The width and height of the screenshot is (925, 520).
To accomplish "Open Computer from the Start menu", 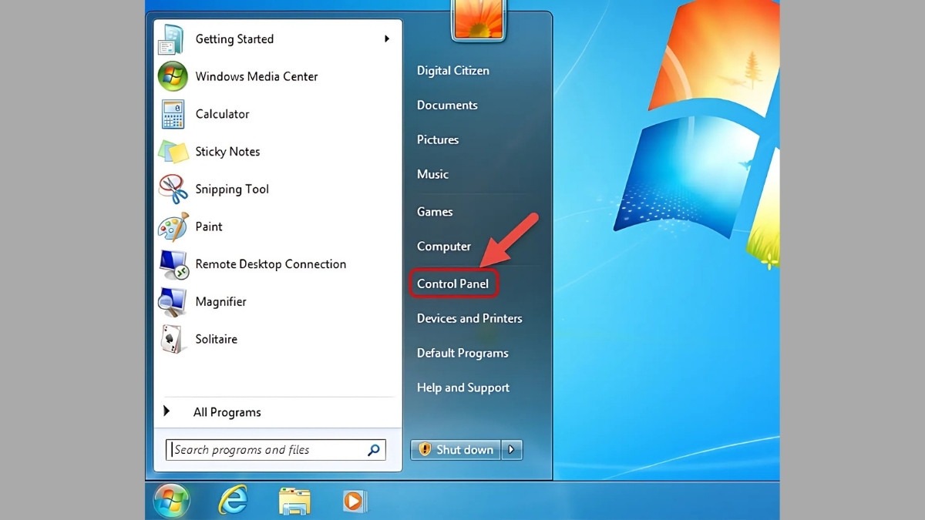I will click(x=444, y=247).
